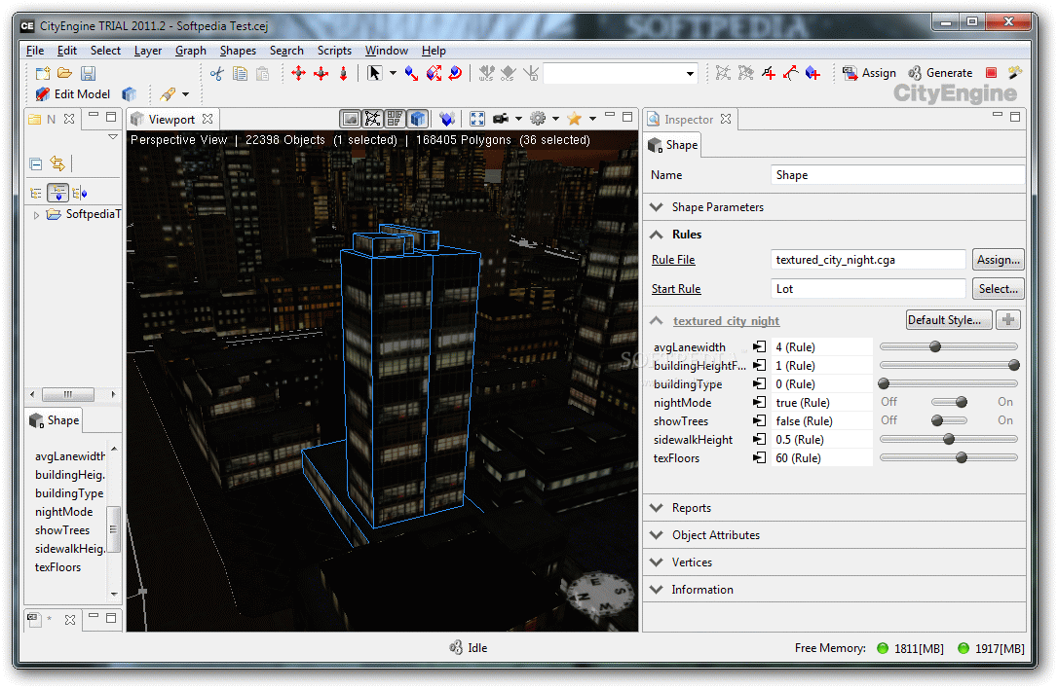The image size is (1058, 689).
Task: Click the Viewport settings gear icon
Action: point(538,120)
